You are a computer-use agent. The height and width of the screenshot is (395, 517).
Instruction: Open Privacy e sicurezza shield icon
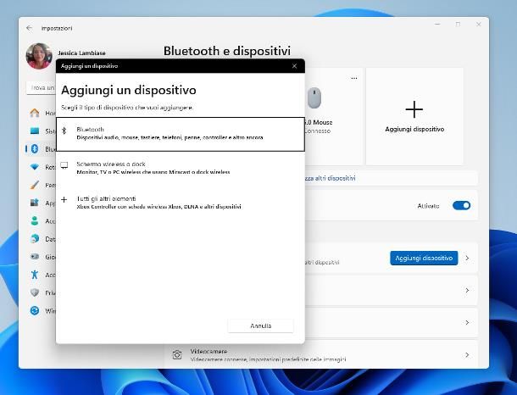tap(35, 292)
